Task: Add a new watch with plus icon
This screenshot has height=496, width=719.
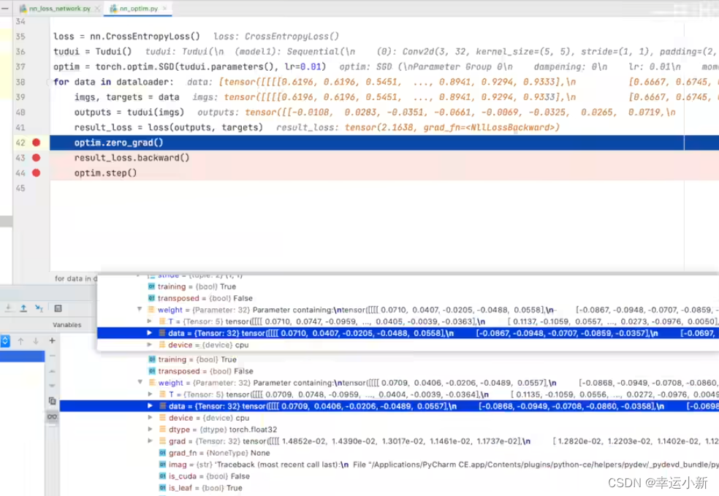Action: (x=52, y=340)
